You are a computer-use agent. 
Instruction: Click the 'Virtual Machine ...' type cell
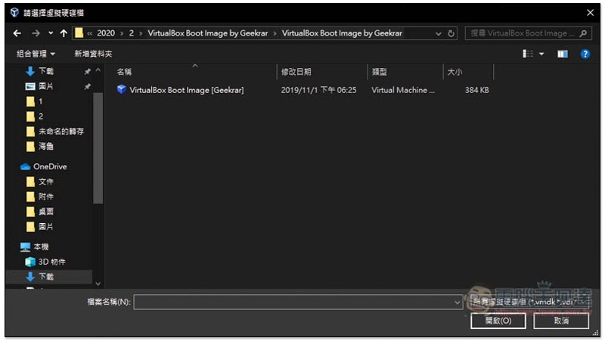[403, 90]
